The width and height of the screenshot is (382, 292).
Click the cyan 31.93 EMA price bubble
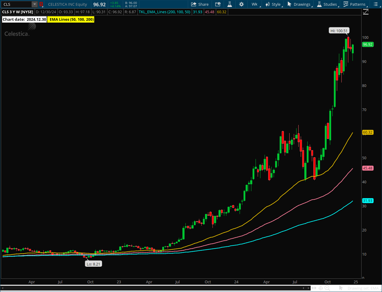tap(368, 201)
